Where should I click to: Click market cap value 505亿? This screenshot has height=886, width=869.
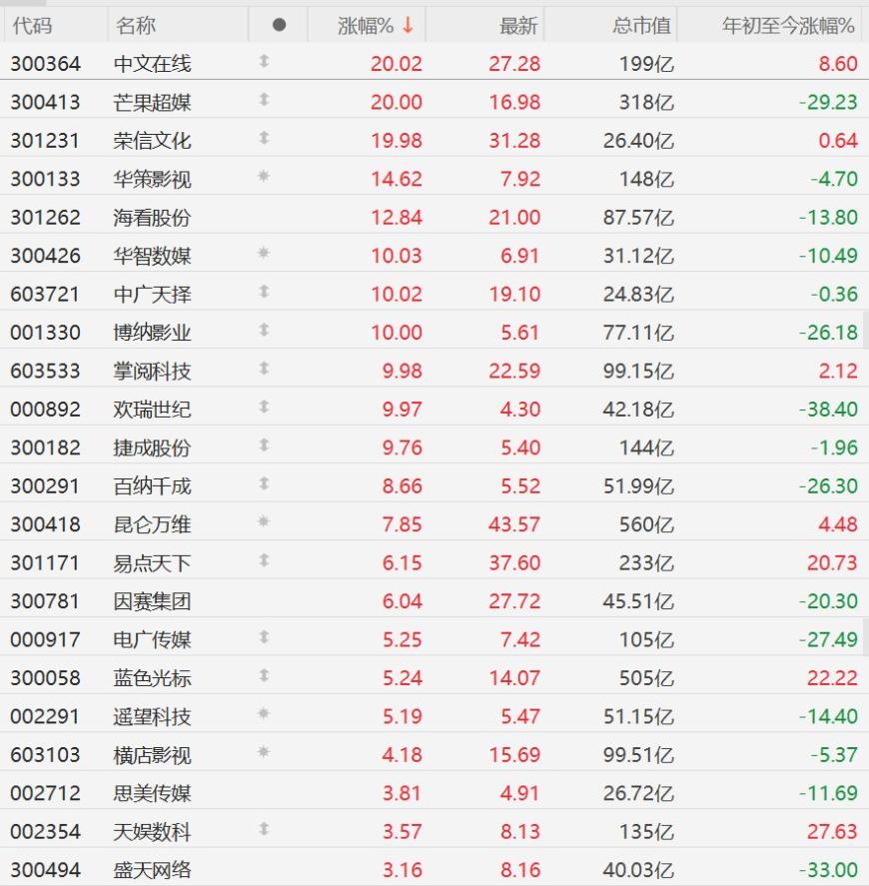pos(646,678)
